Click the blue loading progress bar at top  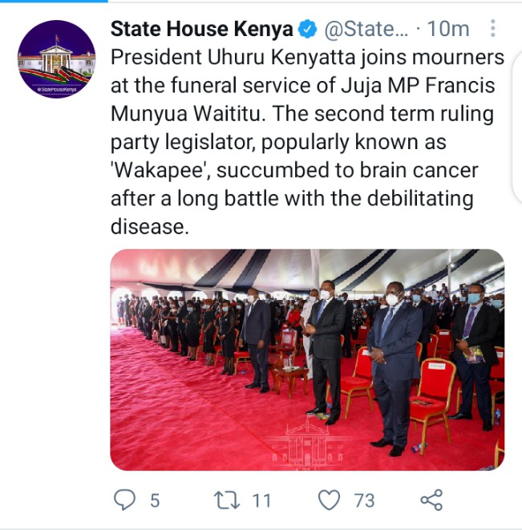54,1
